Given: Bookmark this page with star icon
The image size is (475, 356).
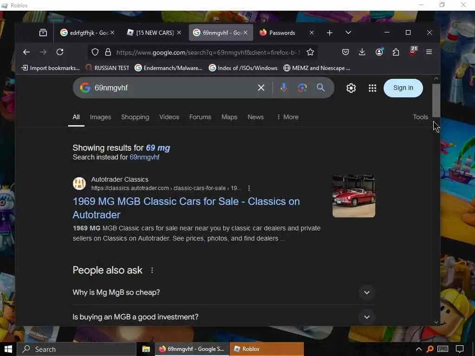Looking at the screenshot, I should (310, 52).
